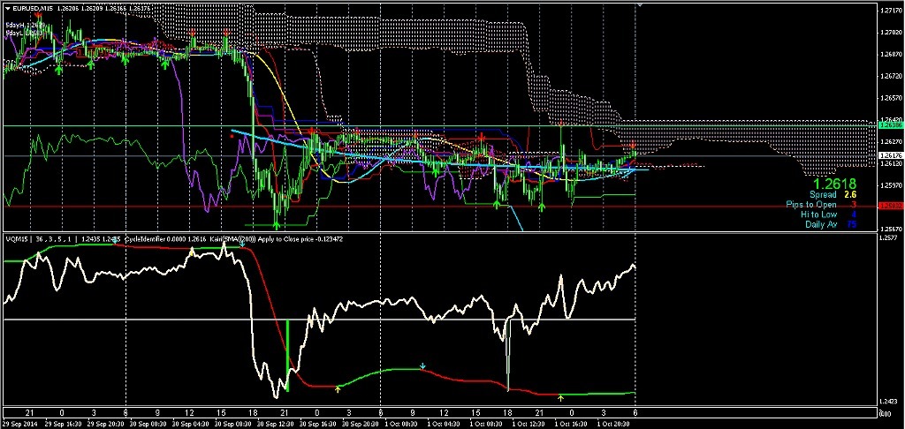Click the 1.27170 price axis value
Viewport: 905px width, 429px height.
coord(890,11)
